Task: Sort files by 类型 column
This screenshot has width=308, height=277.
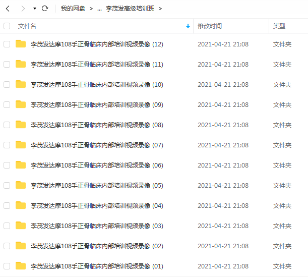Action: pyautogui.click(x=279, y=26)
